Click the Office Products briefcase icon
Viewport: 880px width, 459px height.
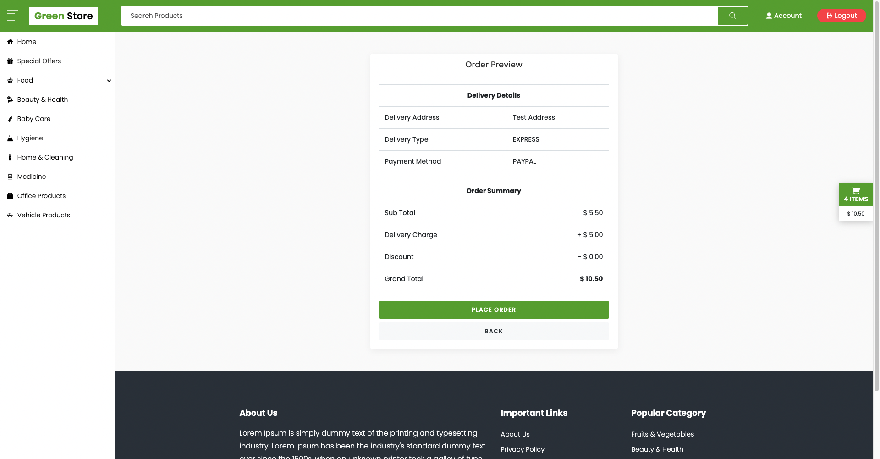(x=10, y=196)
